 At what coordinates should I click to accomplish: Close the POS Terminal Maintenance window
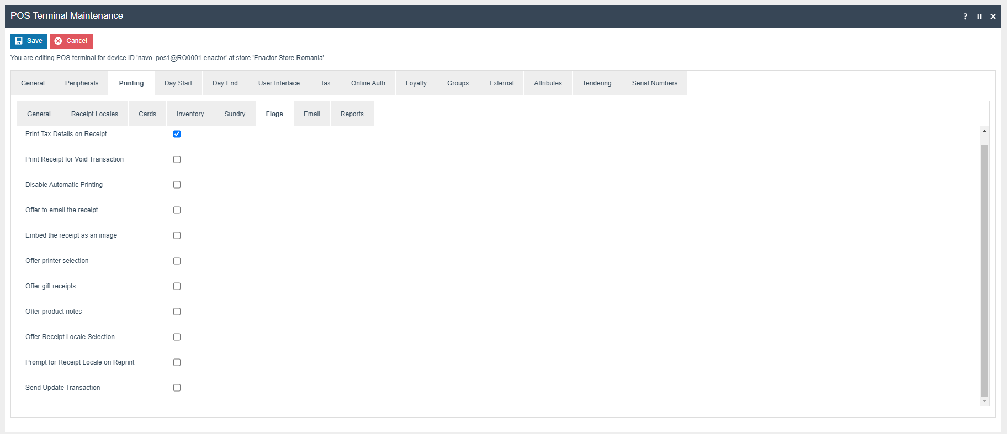pos(993,17)
